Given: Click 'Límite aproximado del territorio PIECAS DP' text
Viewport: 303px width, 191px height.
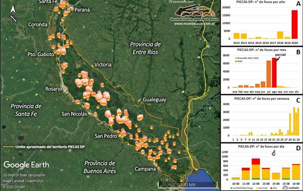Looking at the screenshot, I should [x=50, y=147].
